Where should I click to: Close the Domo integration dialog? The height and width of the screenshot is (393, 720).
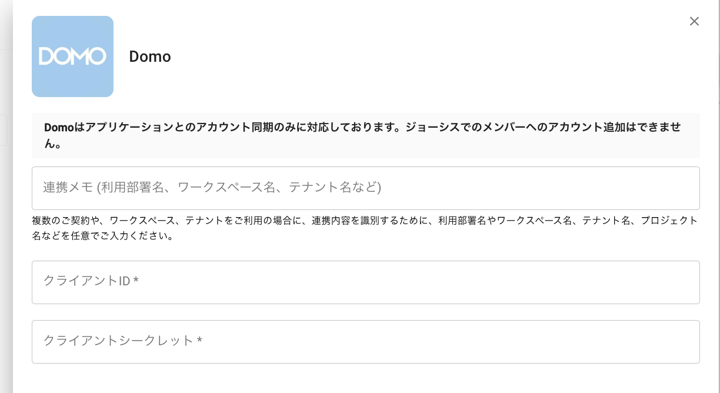[694, 21]
